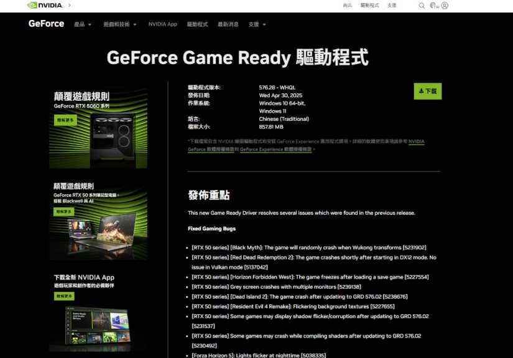Click the GeForce Game Ready 驅動程式 page title
Screen dimensions: 513x358
(x=238, y=58)
